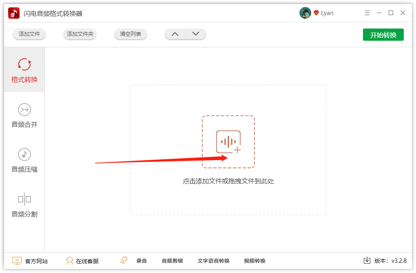The width and height of the screenshot is (416, 273).
Task: Click the 添加文件 button to add files
Action: (x=29, y=34)
